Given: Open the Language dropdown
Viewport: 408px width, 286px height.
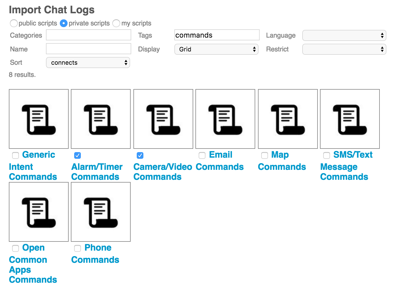Looking at the screenshot, I should [x=344, y=35].
